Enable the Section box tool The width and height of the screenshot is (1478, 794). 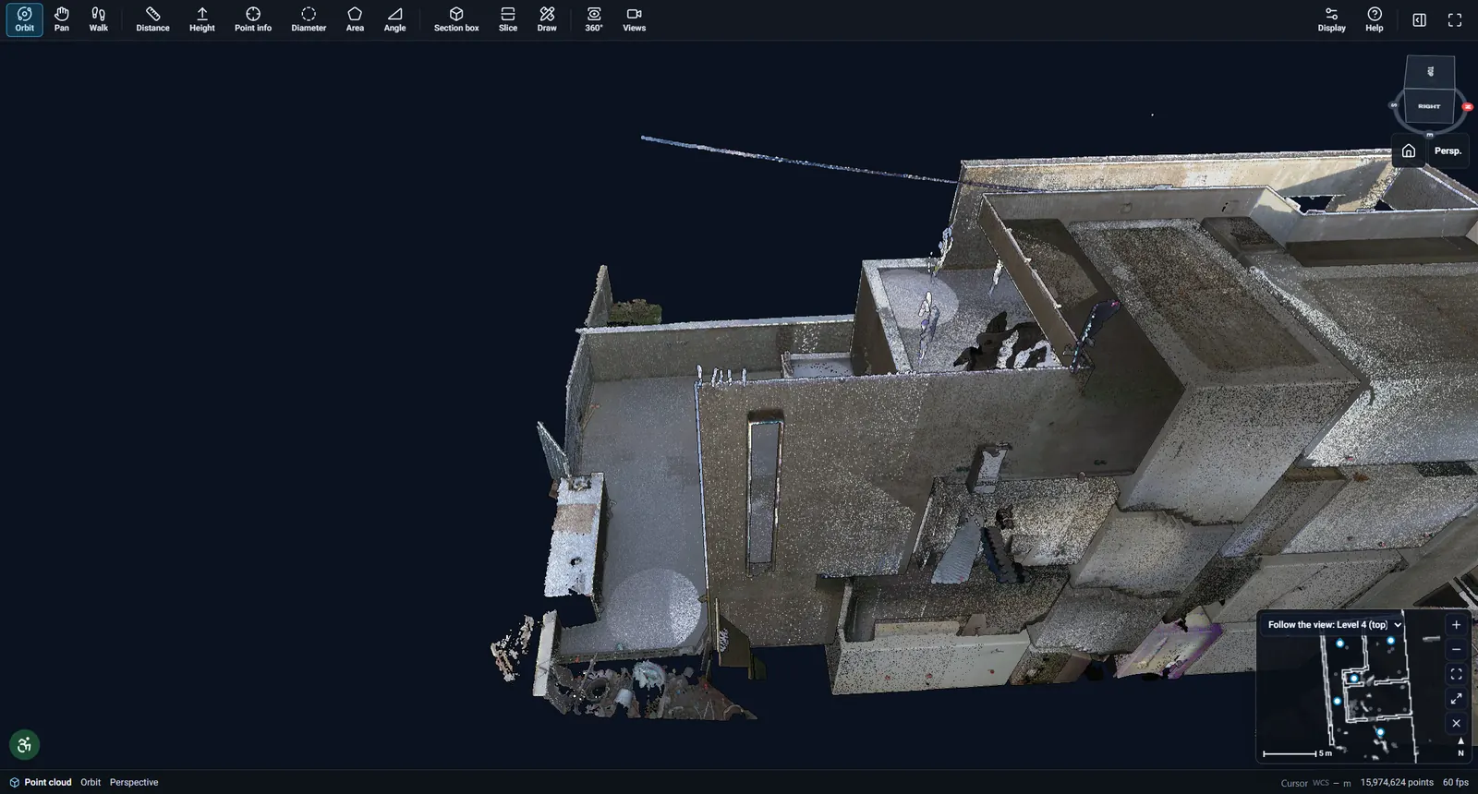pos(456,19)
